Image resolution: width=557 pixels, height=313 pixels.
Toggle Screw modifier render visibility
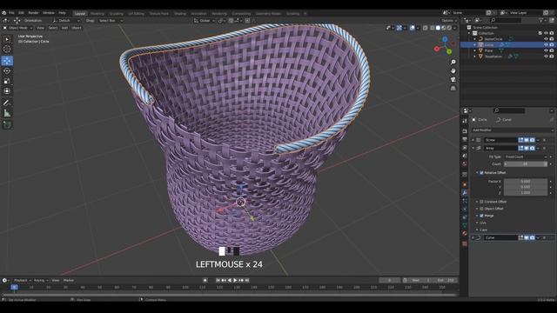532,140
